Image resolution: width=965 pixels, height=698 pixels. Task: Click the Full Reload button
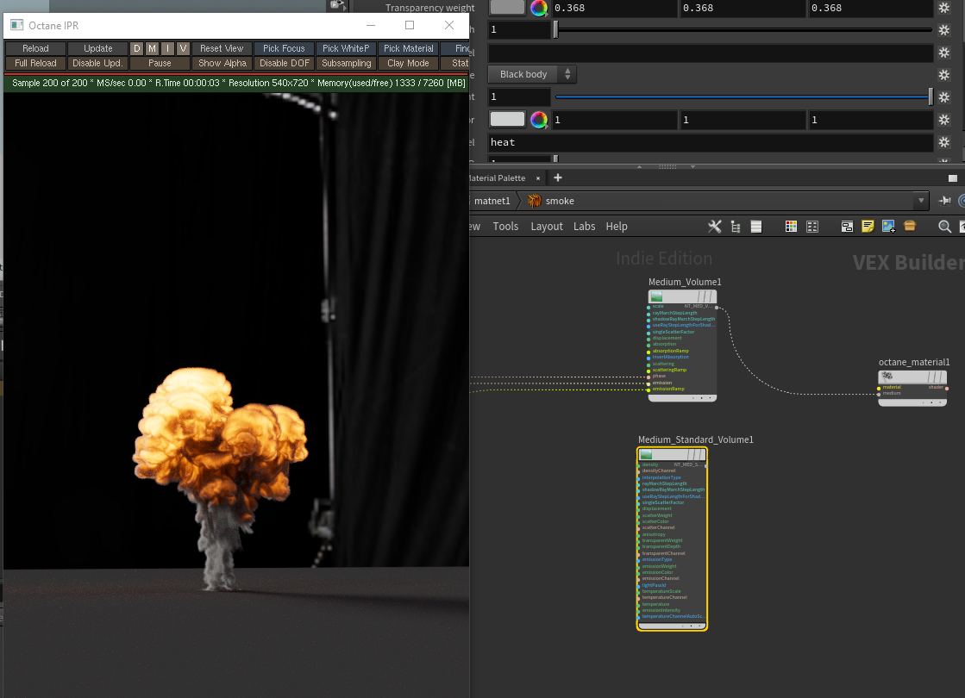[x=35, y=63]
